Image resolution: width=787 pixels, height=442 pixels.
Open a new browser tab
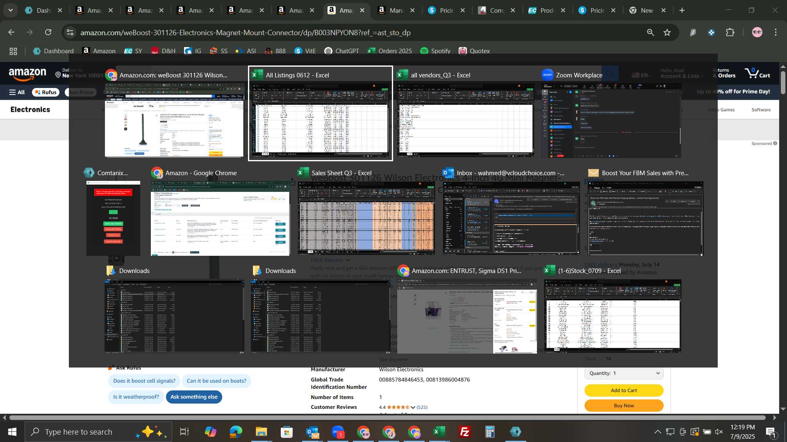682,10
